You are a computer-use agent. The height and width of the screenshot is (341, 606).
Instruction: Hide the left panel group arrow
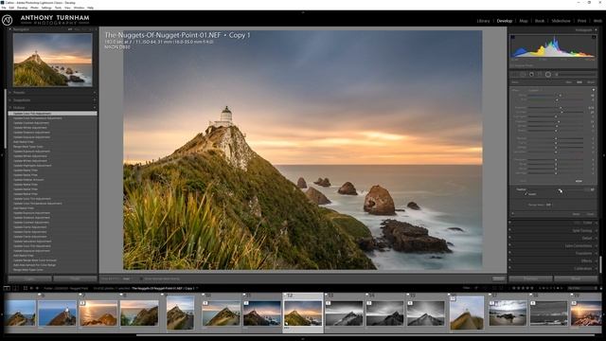(x=2, y=154)
